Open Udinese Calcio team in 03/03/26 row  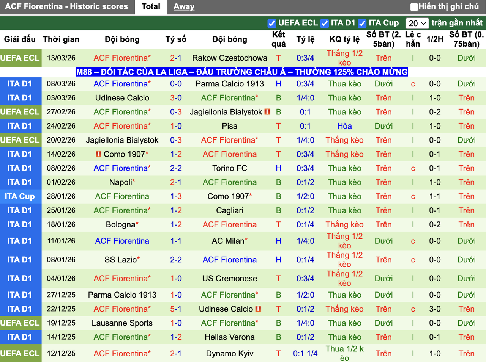pos(122,98)
